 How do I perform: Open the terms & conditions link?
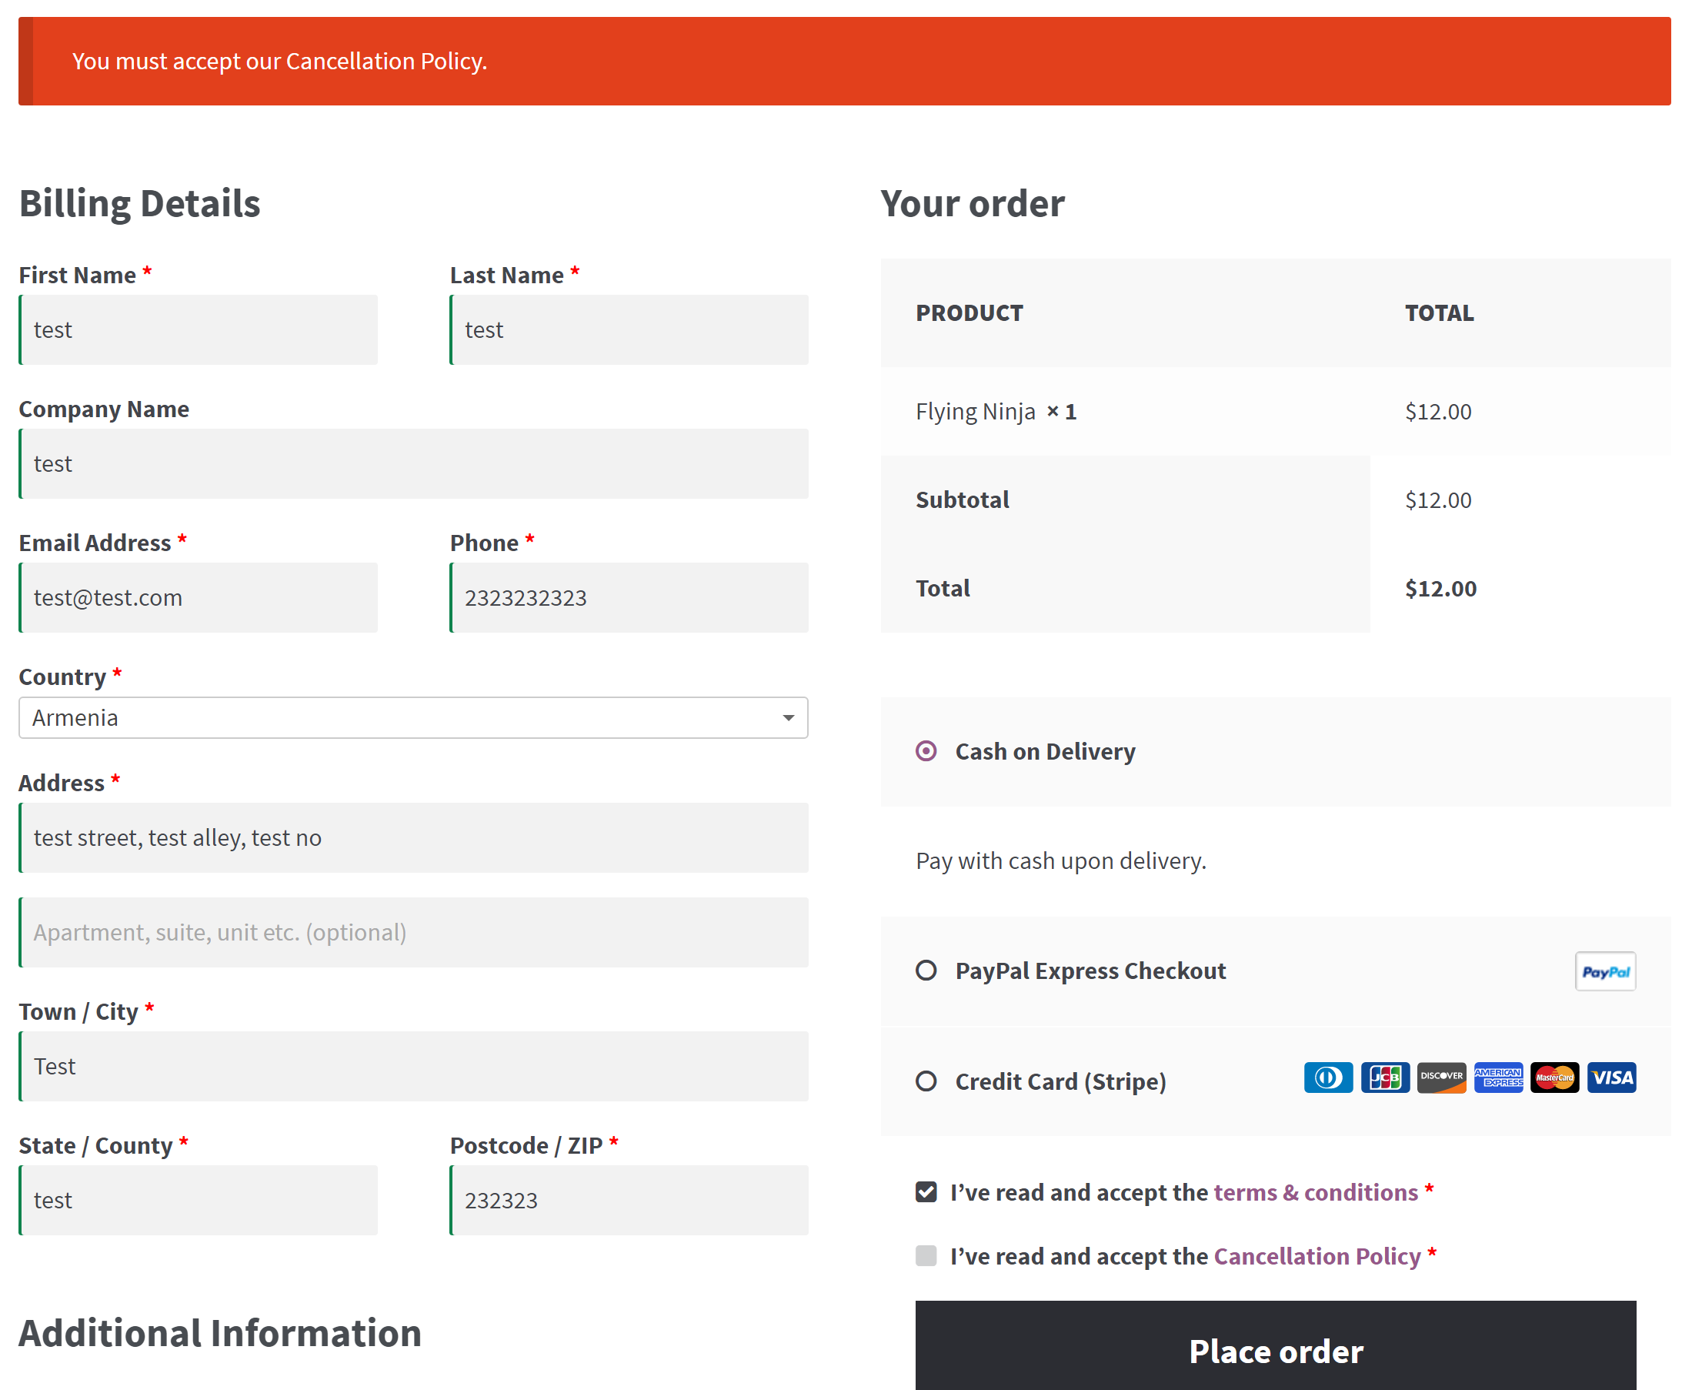1315,1192
